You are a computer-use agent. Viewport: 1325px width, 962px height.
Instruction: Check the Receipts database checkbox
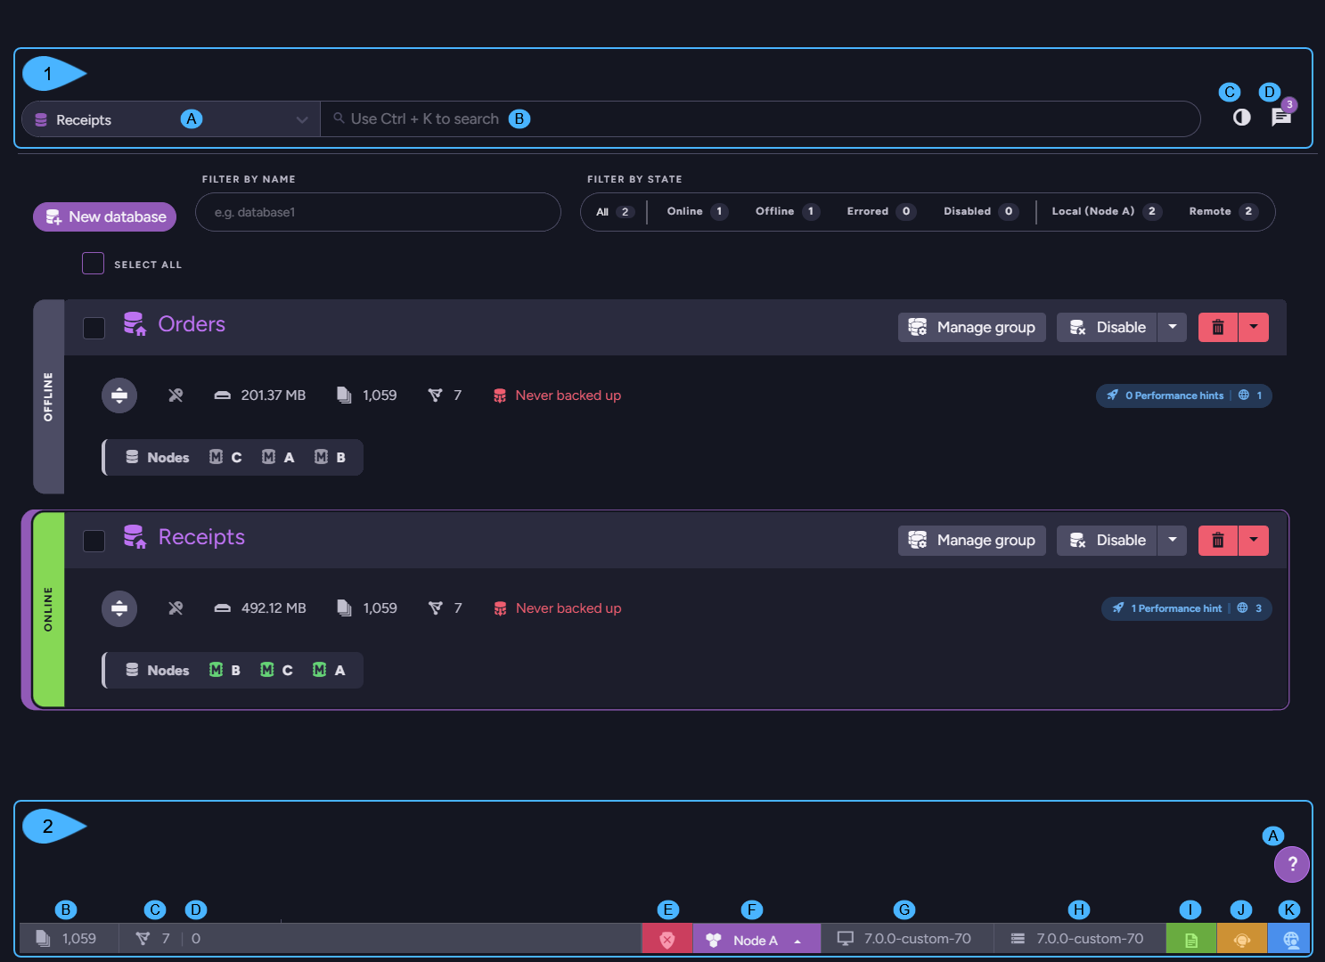click(94, 541)
